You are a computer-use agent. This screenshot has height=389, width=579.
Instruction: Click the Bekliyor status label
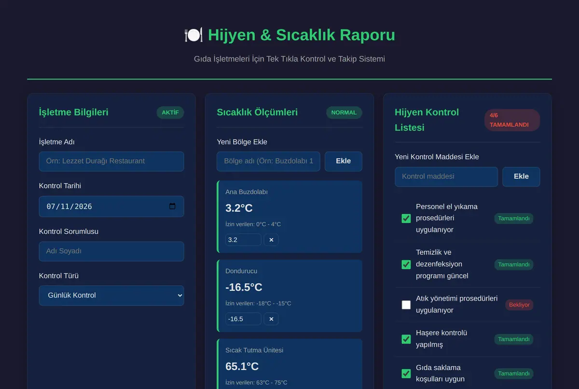click(x=519, y=305)
